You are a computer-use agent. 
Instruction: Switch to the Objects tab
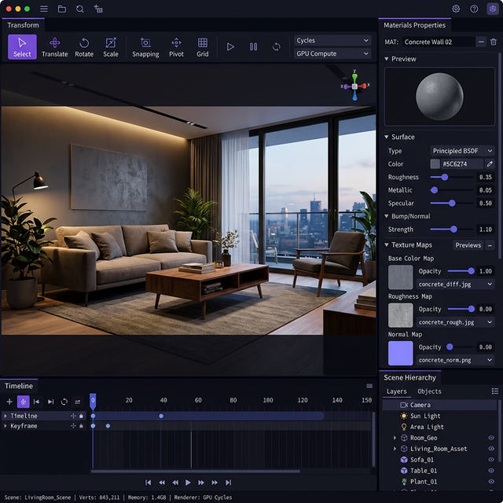[x=429, y=391]
